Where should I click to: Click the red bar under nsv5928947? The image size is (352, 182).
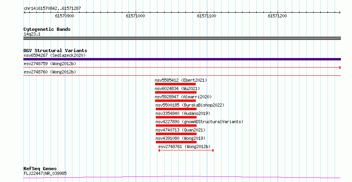point(175,101)
